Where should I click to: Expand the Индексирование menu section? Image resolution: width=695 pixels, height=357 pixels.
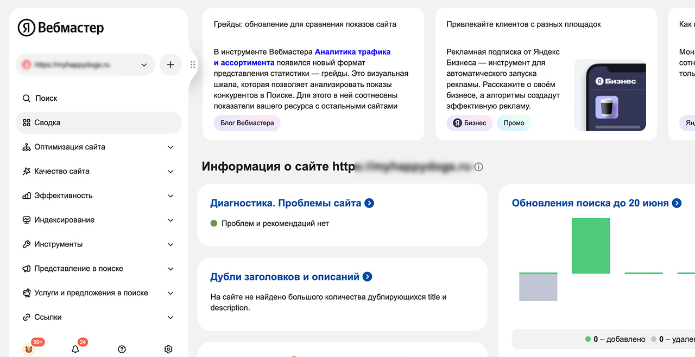pyautogui.click(x=98, y=220)
